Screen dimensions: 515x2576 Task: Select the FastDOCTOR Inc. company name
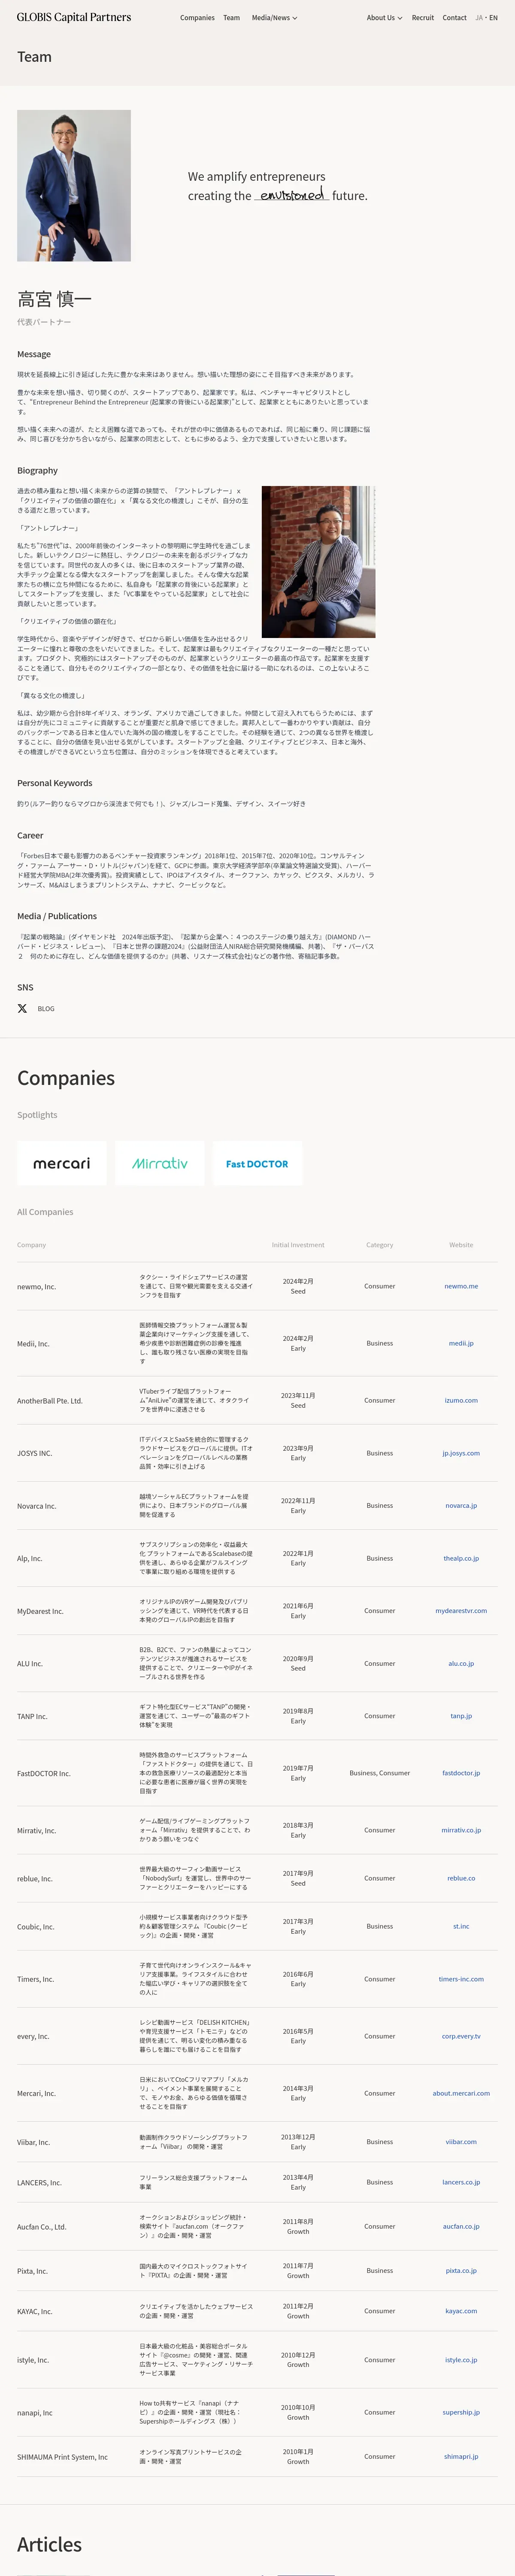[44, 1773]
